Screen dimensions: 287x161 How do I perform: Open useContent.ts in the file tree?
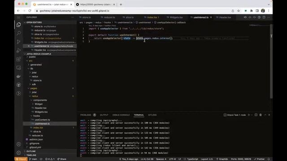[42, 120]
